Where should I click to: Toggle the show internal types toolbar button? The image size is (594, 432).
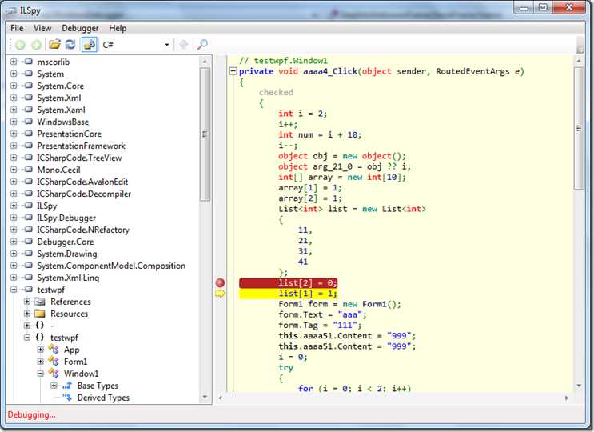89,45
